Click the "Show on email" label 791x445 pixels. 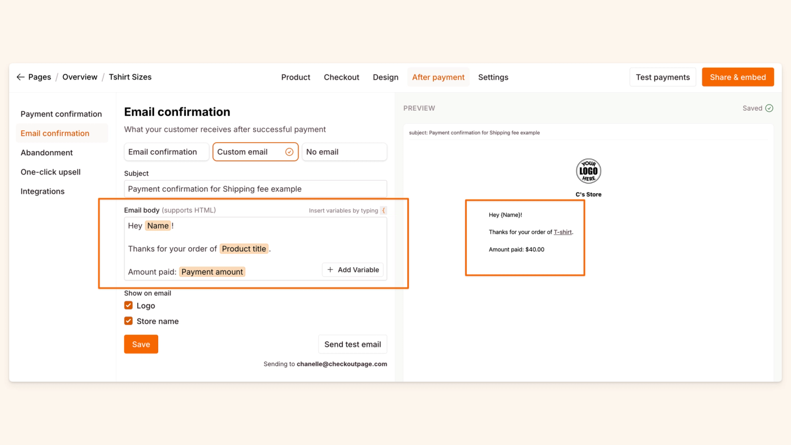click(147, 294)
